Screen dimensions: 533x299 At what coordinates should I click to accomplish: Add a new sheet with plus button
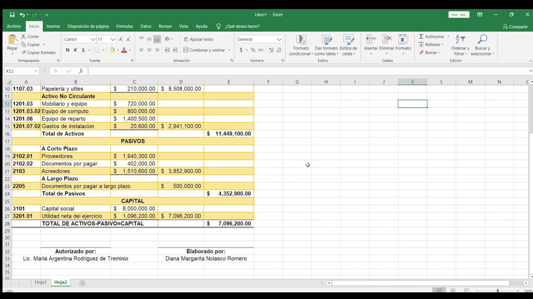coord(82,283)
